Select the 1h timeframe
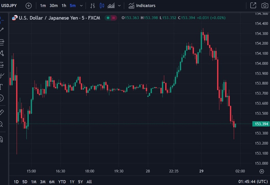This screenshot has width=270, height=185. [63, 5]
